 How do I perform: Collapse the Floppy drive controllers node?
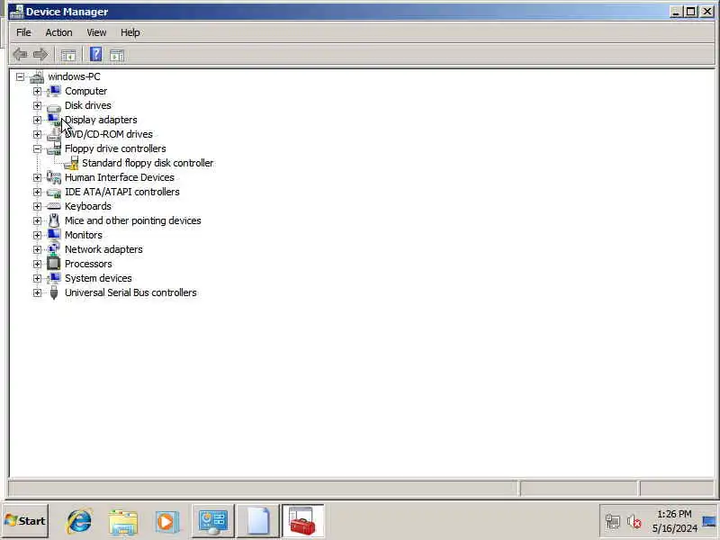37,148
